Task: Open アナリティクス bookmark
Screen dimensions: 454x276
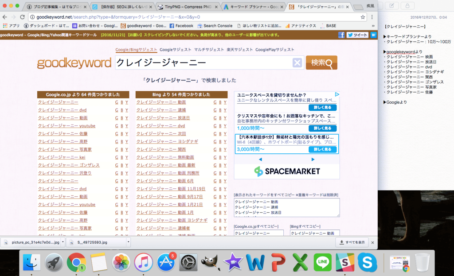Action: click(301, 26)
